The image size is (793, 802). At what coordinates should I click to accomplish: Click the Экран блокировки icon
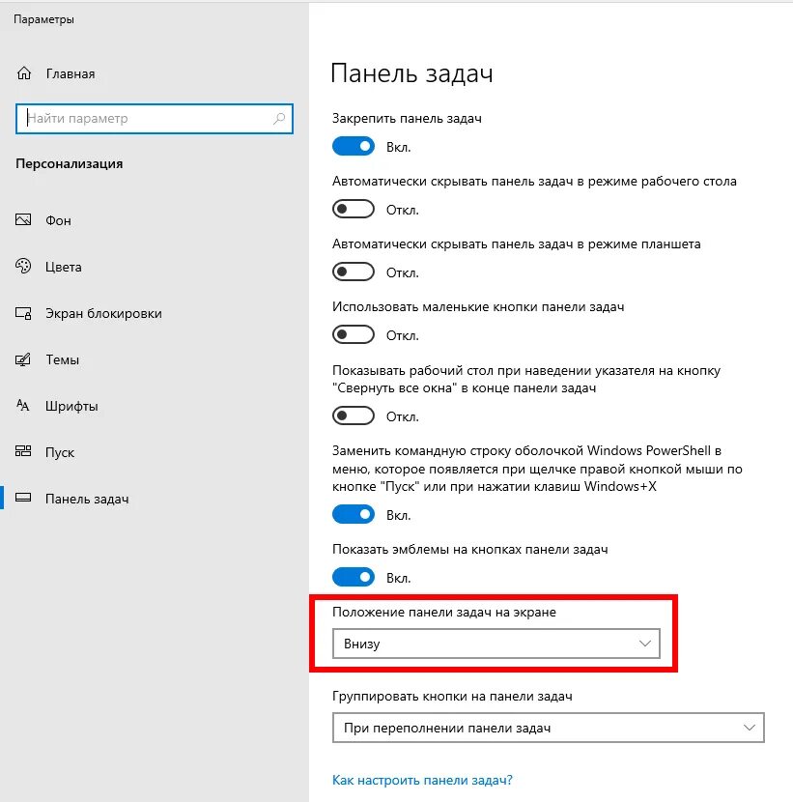[23, 313]
